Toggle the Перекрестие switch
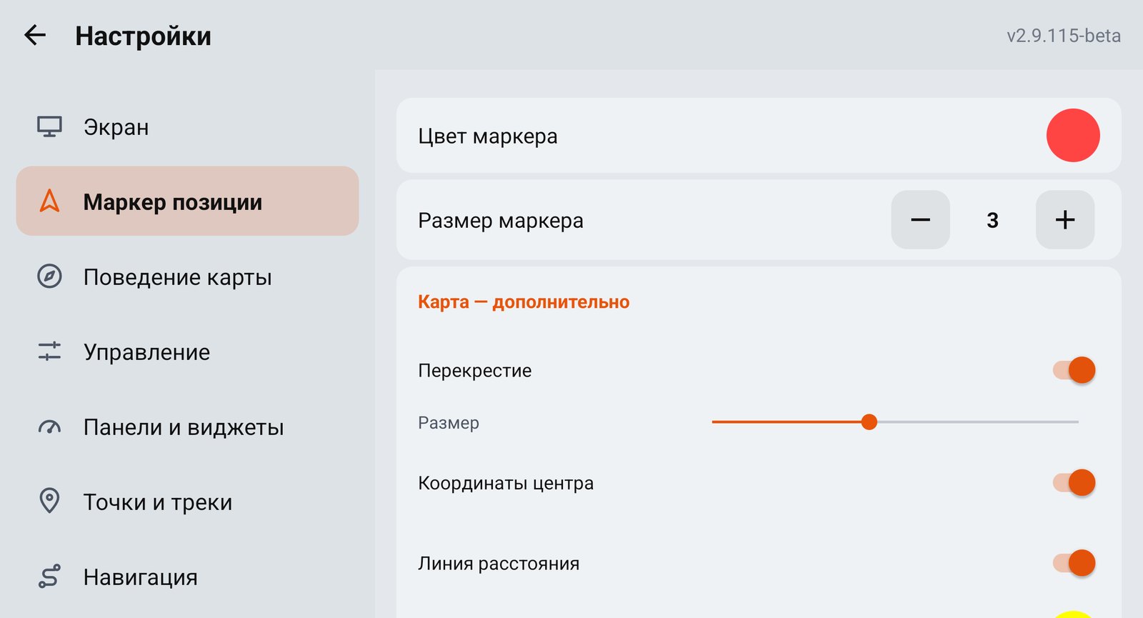 (x=1074, y=370)
